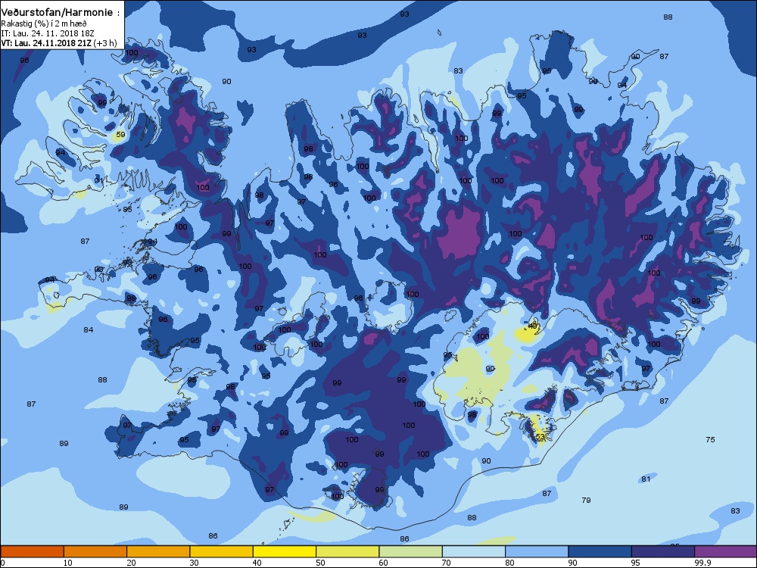Viewport: 757px width, 568px height.
Task: Select the light blue 80–90 legend swatch
Action: tap(537, 551)
